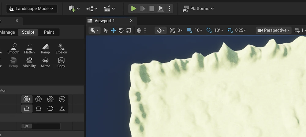Choose the Ramp tool
This screenshot has width=306, height=137.
[x=45, y=48]
